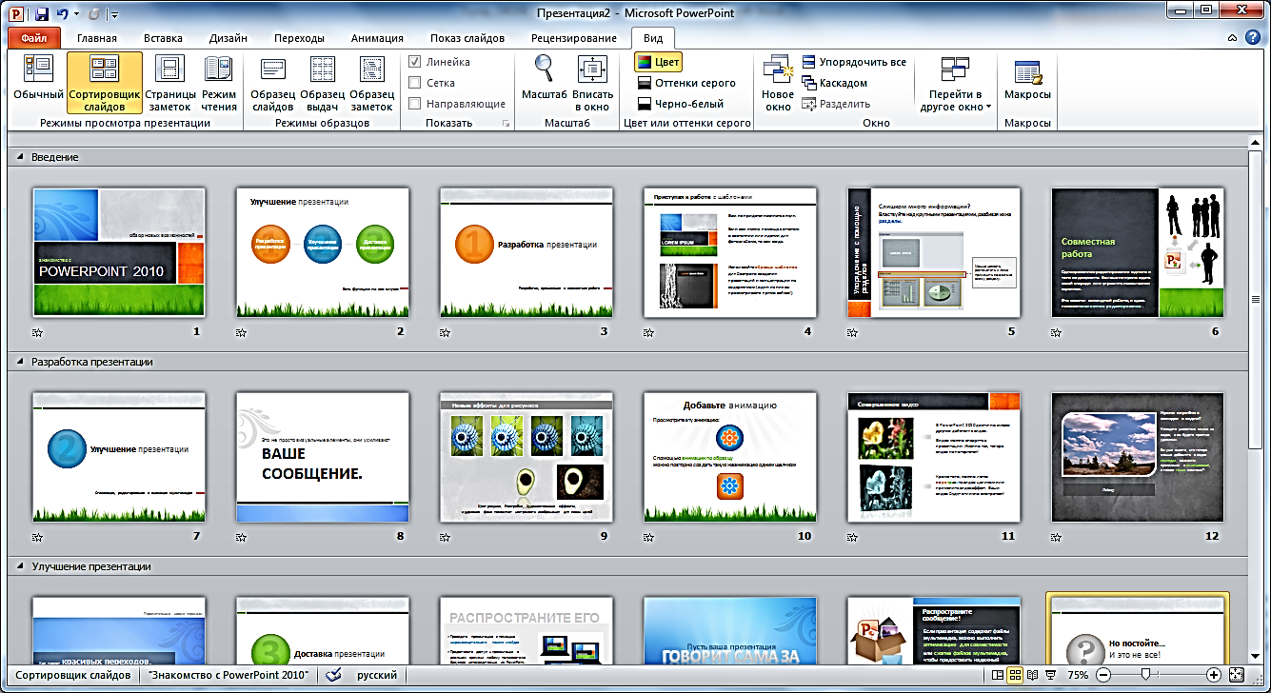Click fit slide to window icon in status bar
Image resolution: width=1271 pixels, height=693 pixels.
(1237, 675)
